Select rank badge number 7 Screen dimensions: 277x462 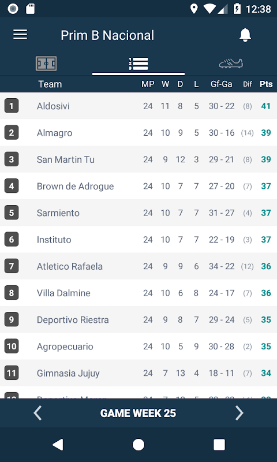[x=12, y=266]
